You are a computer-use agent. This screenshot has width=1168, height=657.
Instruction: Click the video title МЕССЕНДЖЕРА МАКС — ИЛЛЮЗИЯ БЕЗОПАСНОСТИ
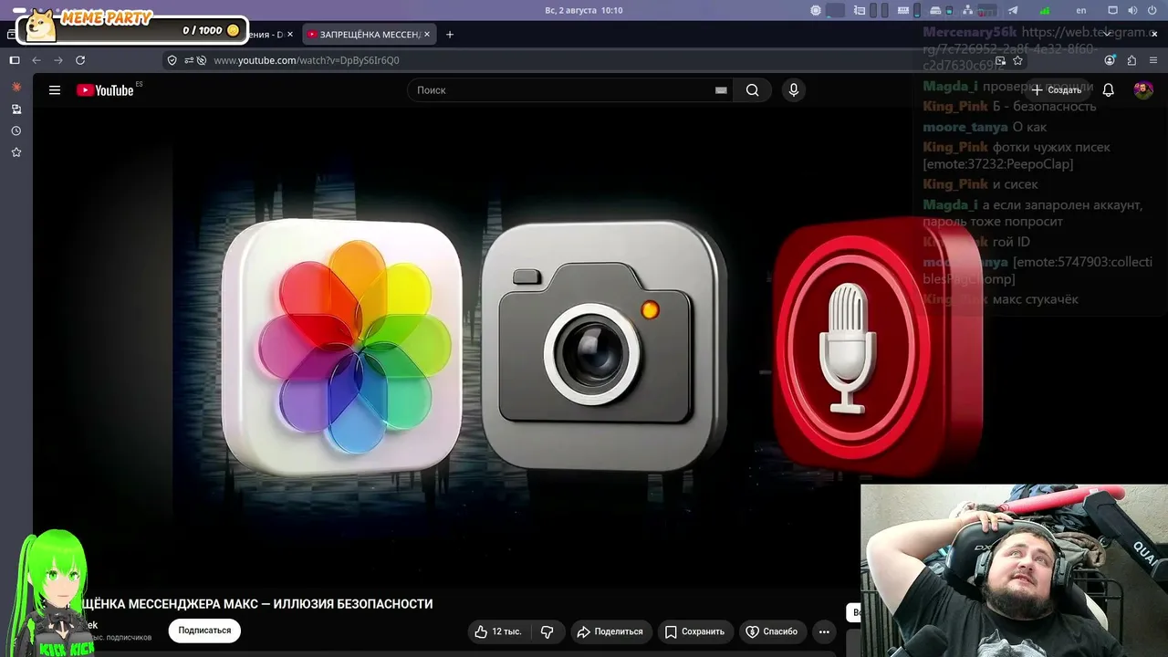coord(280,604)
